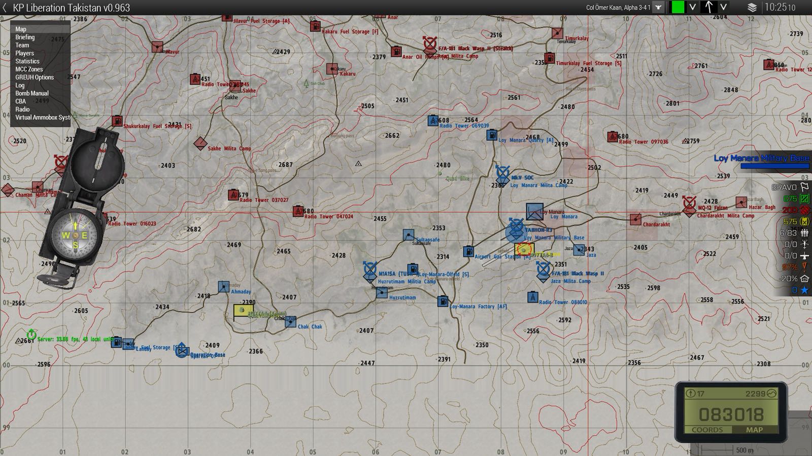Open the Virtual Ammobox System entry
Viewport: 812px width, 456px height.
40,118
